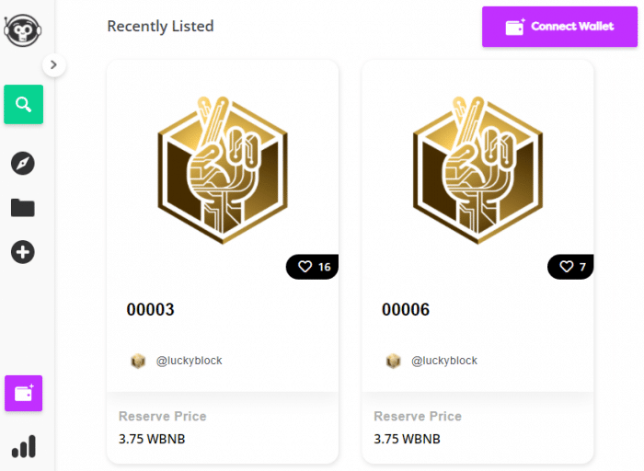The image size is (644, 471).
Task: Click 3.75 WBNB price on 00006
Action: [407, 439]
